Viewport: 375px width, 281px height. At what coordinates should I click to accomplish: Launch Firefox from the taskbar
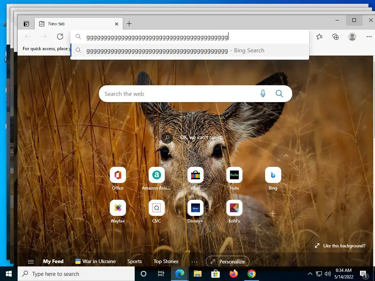(x=234, y=274)
